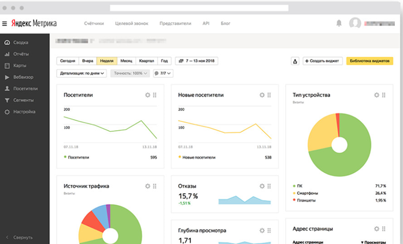
Task: Open the 7/7 annotations dropdown
Action: (x=163, y=73)
